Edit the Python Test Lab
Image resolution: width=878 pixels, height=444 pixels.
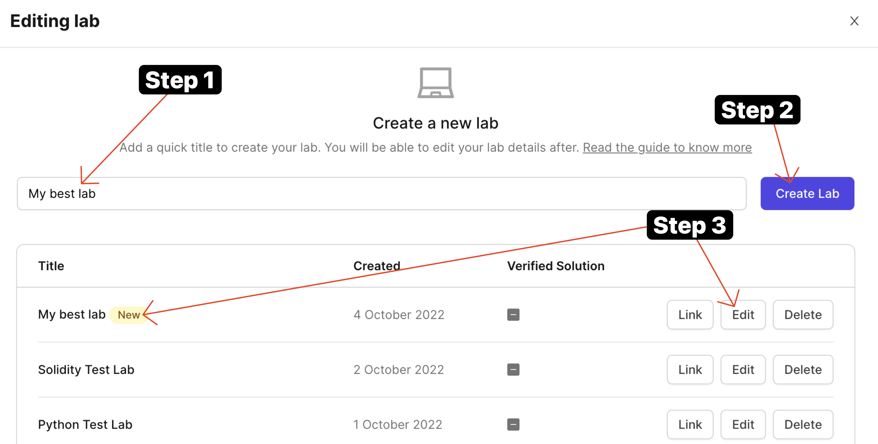click(x=743, y=424)
